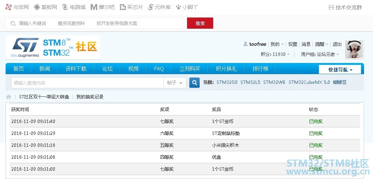Click the home breadcrumb icon
This screenshot has width=373, height=180.
click(x=9, y=97)
